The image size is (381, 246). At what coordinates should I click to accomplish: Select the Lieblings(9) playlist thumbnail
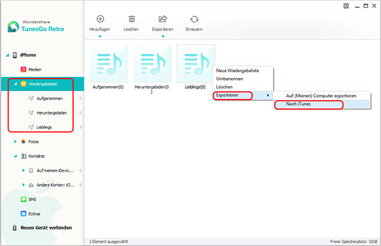(x=196, y=64)
